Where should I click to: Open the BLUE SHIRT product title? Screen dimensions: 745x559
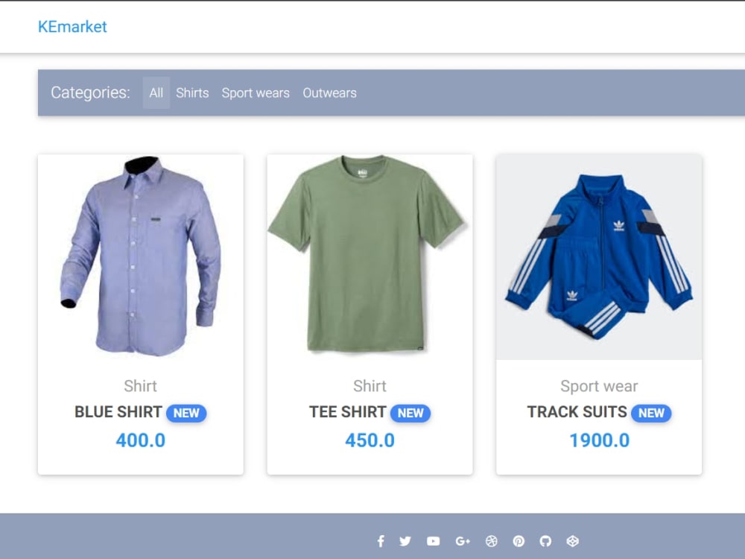coord(118,411)
